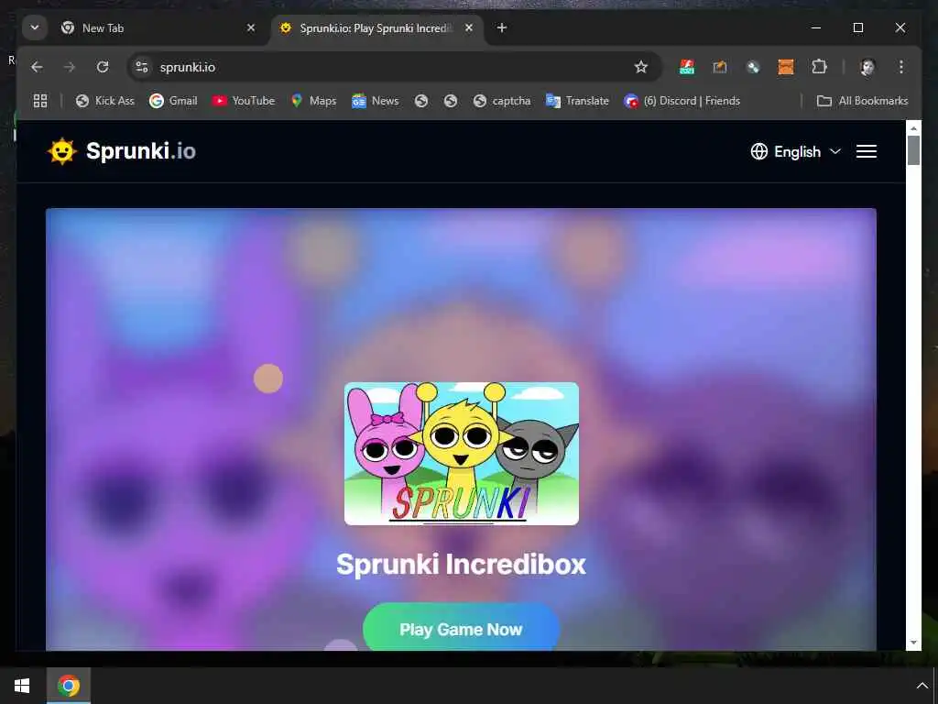Image resolution: width=938 pixels, height=704 pixels.
Task: Click the page scrollbar up arrow
Action: 913,128
